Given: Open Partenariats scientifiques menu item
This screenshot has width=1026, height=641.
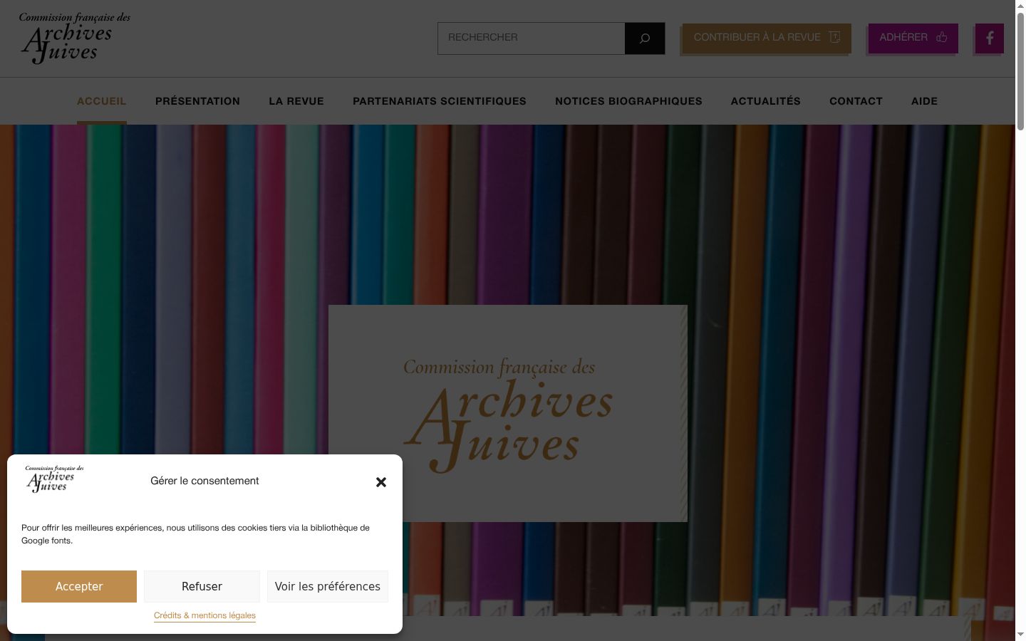Looking at the screenshot, I should [440, 101].
